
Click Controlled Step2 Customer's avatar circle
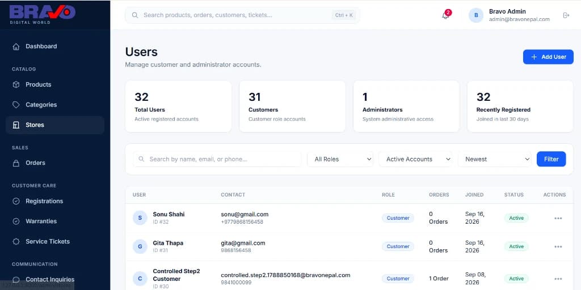140,279
